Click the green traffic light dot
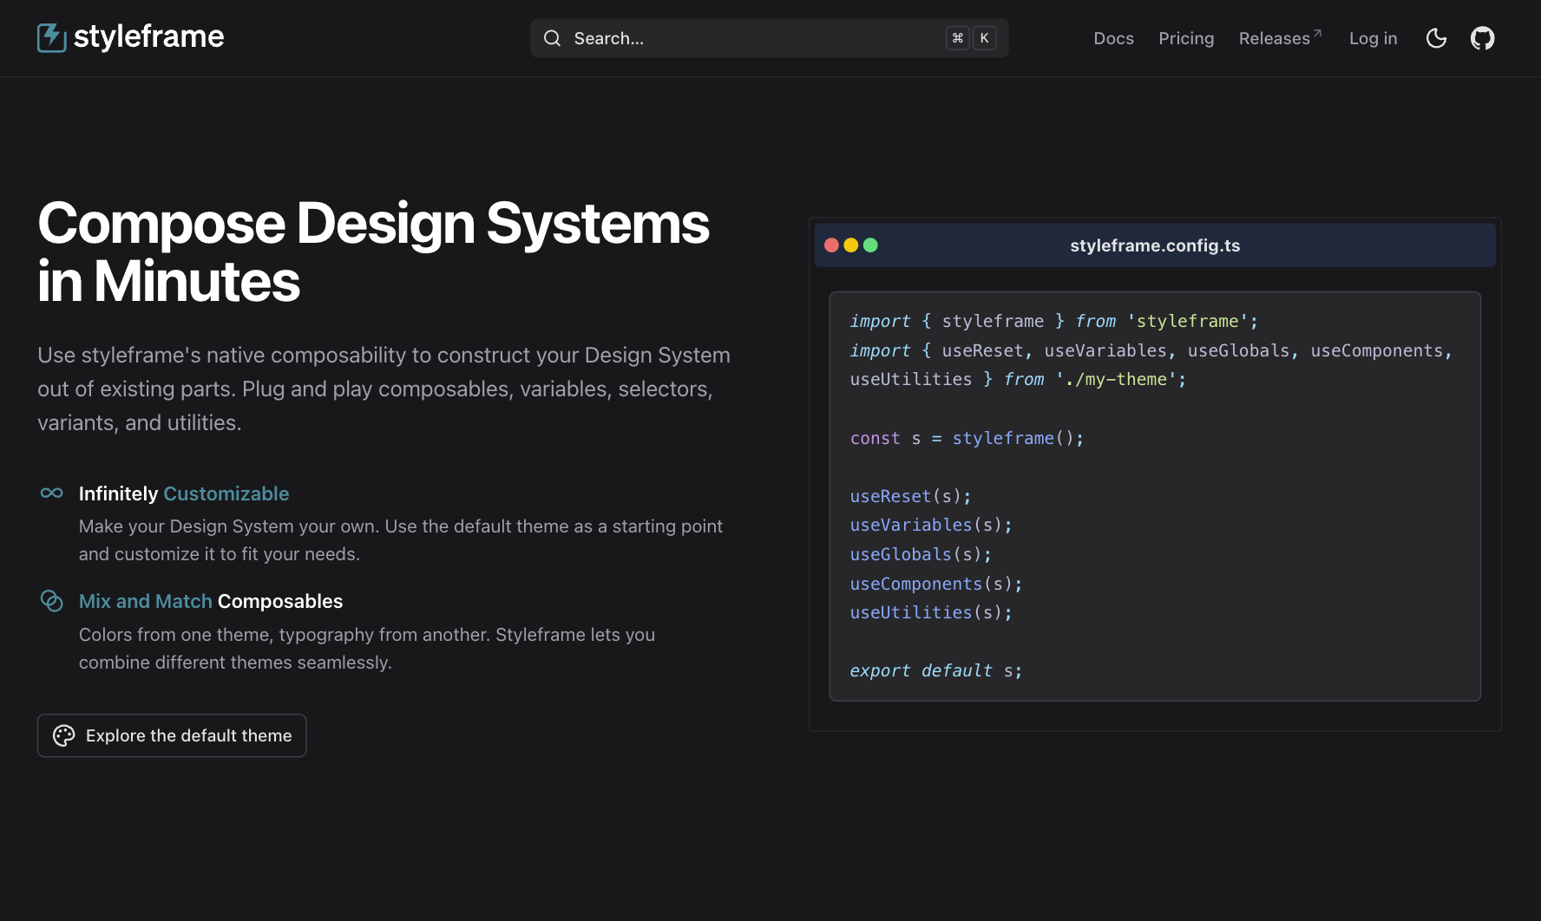This screenshot has width=1541, height=921. tap(870, 245)
